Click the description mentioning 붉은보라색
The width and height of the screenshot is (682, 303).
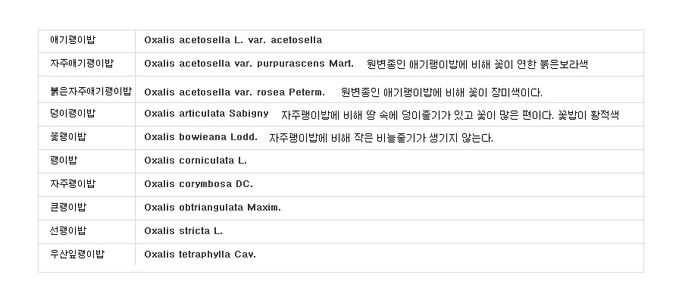tap(477, 64)
